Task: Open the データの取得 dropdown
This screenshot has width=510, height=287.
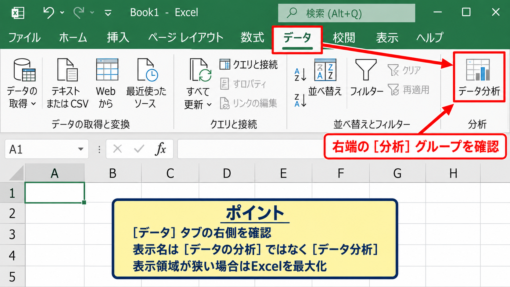Action: 22,84
